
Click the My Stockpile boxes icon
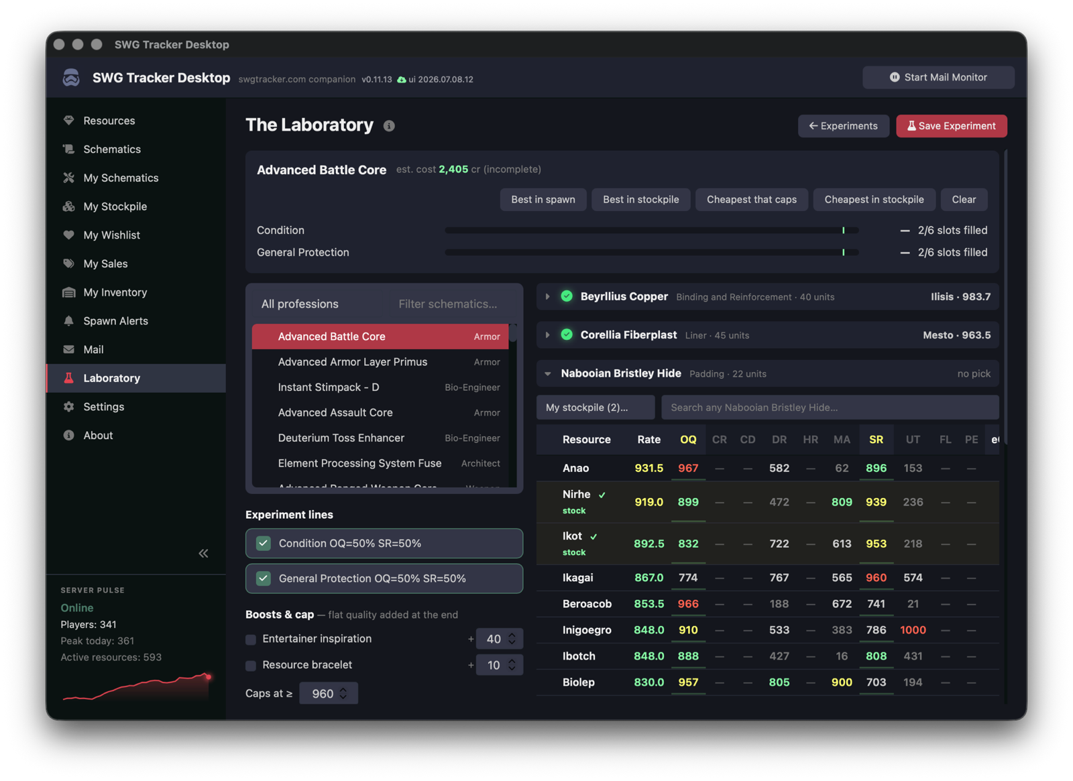coord(68,206)
